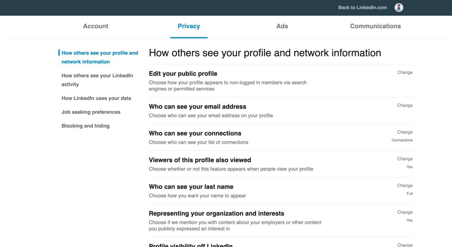Open 'How others see your LinkedIn activity' section
The width and height of the screenshot is (452, 247).
97,80
